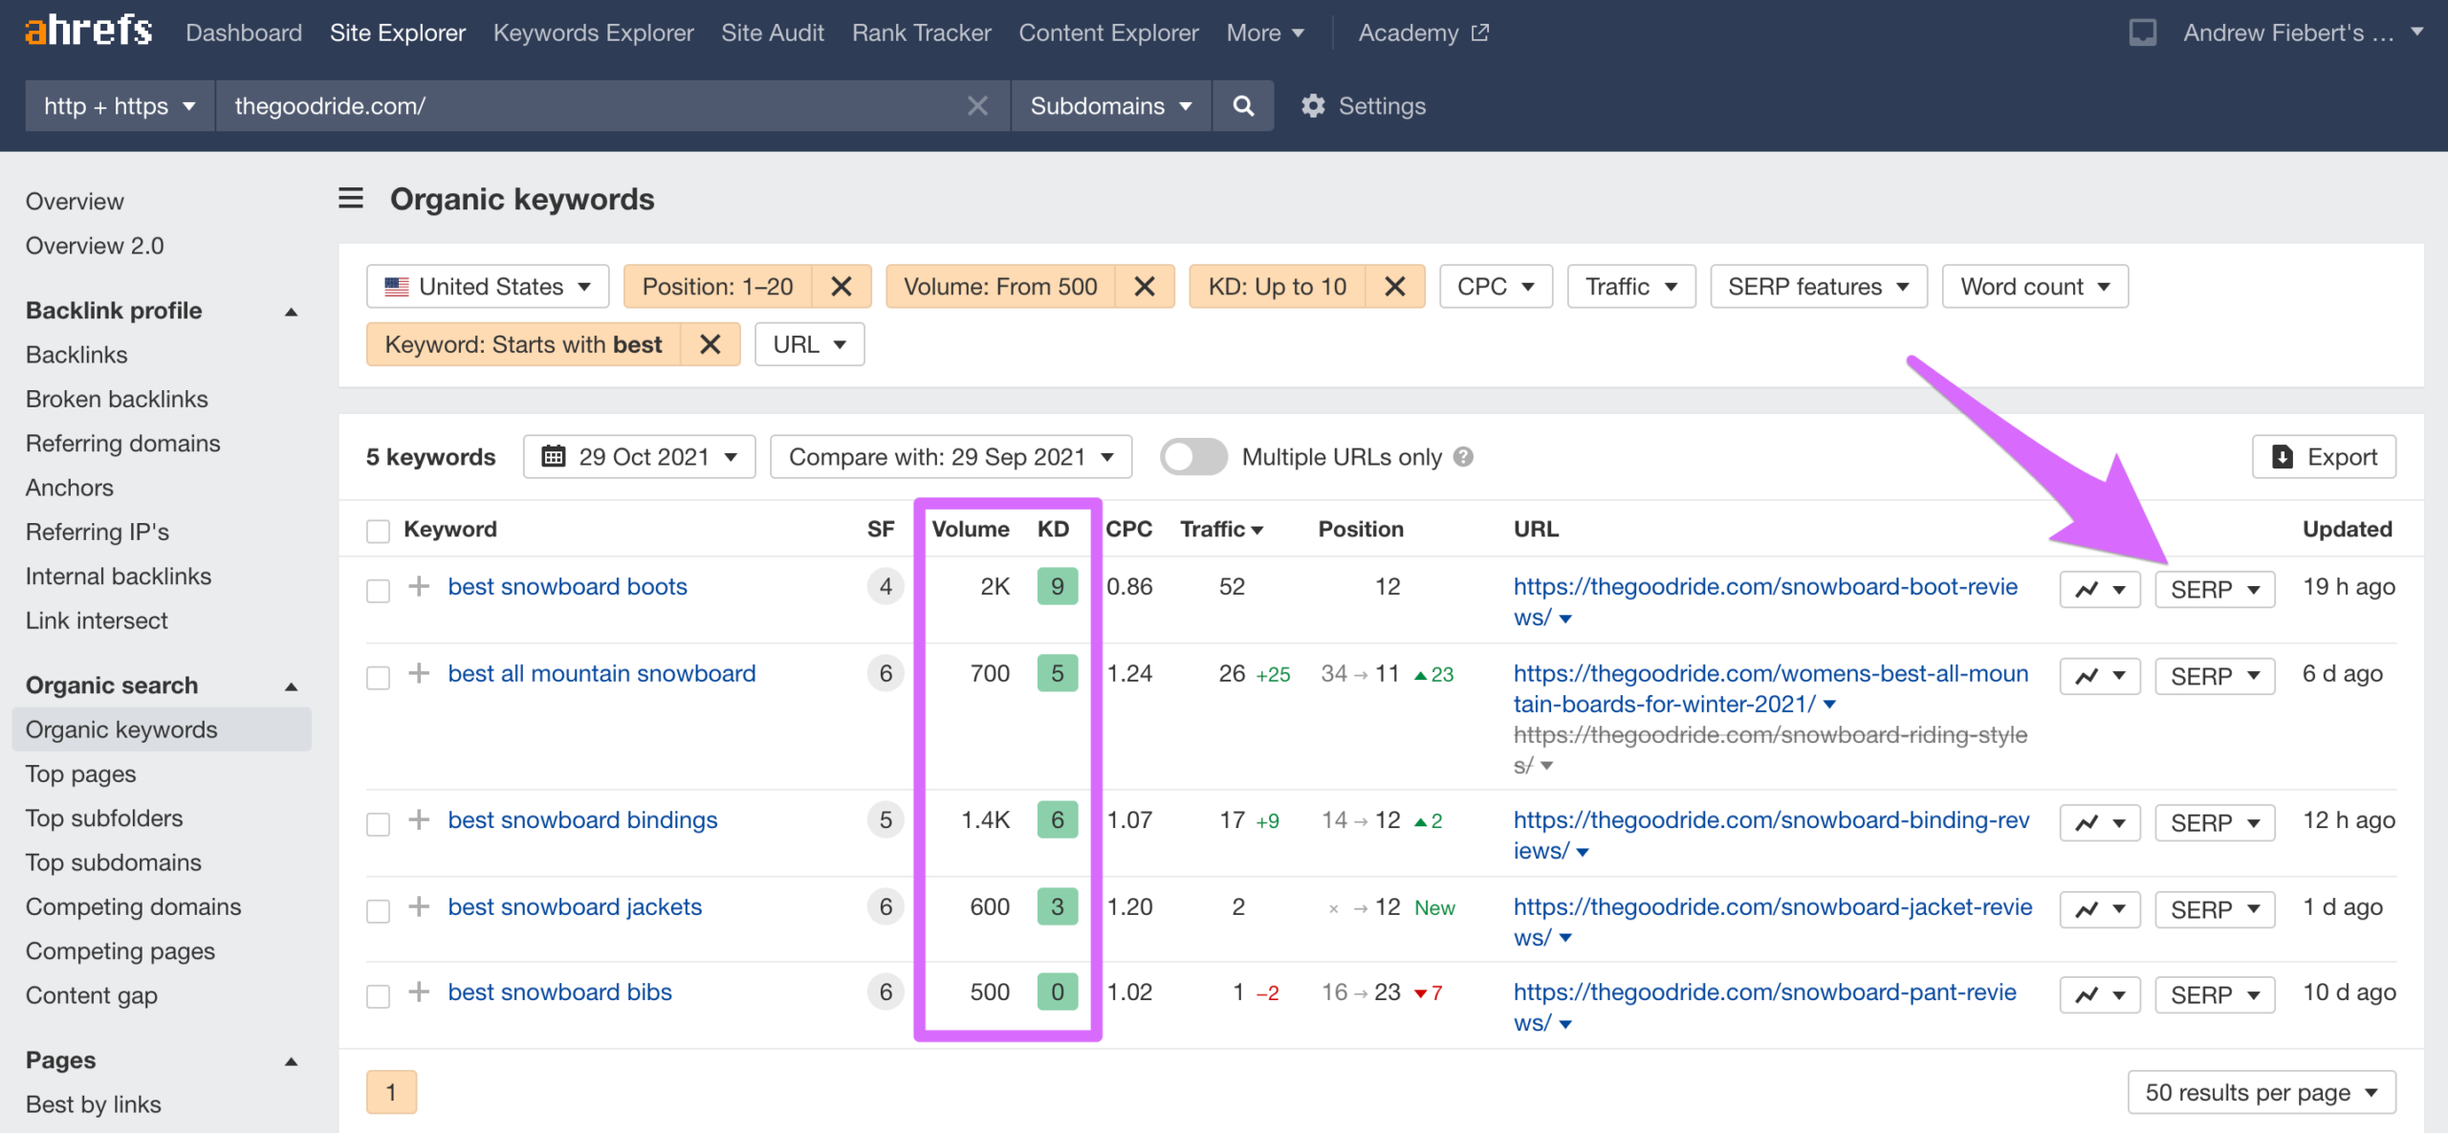Image resolution: width=2448 pixels, height=1133 pixels.
Task: Open the United States country dropdown
Action: click(x=487, y=287)
